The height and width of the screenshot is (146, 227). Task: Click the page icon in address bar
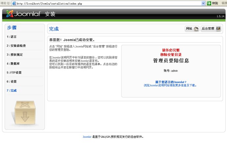pos(14,4)
